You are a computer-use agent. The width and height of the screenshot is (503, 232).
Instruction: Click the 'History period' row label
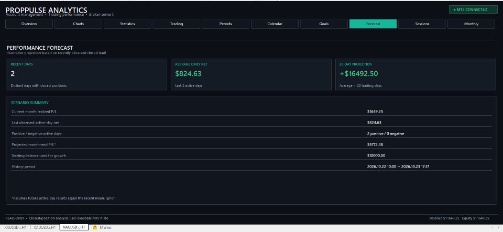[24, 167]
